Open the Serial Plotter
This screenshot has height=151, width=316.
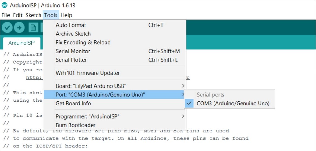pyautogui.click(x=114, y=60)
